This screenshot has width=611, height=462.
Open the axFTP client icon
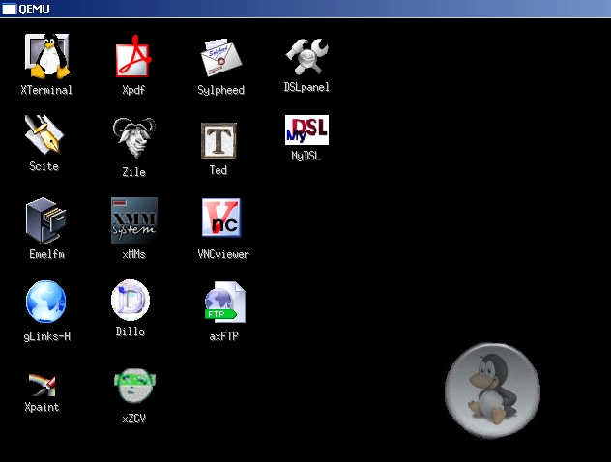tap(225, 302)
